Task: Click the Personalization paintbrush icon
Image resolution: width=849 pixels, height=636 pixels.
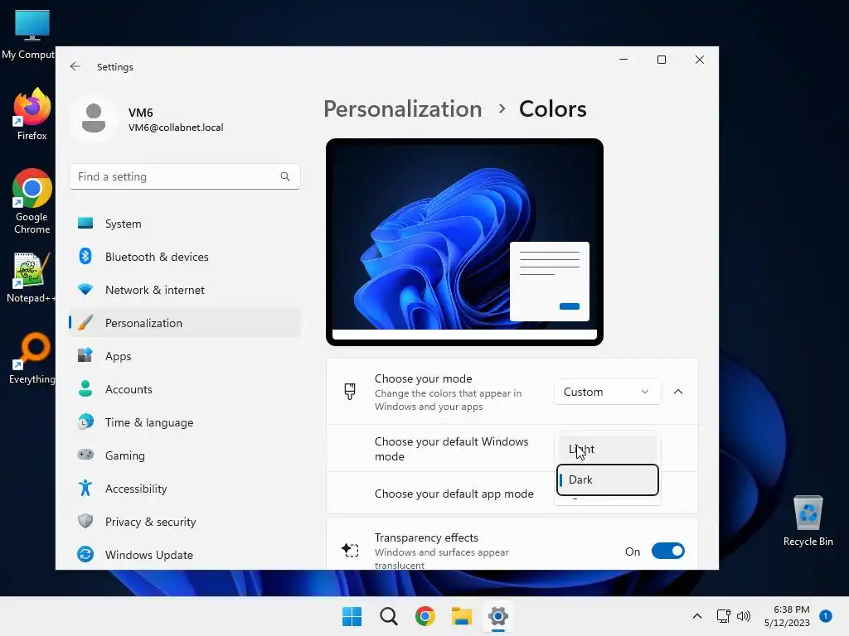Action: (85, 322)
